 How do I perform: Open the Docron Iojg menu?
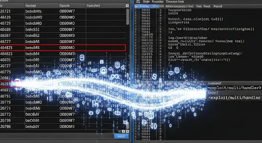(x=175, y=1)
